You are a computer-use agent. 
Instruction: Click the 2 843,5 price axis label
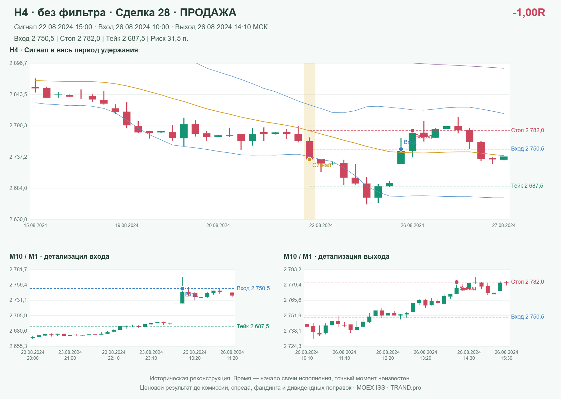tap(18, 94)
